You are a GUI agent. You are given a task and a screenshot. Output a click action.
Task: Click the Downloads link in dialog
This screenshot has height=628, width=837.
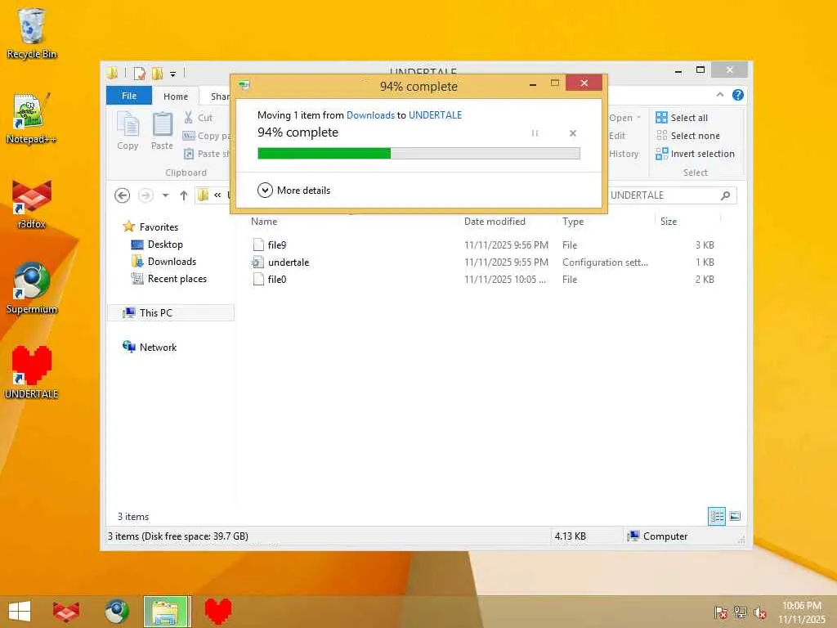[x=370, y=114]
